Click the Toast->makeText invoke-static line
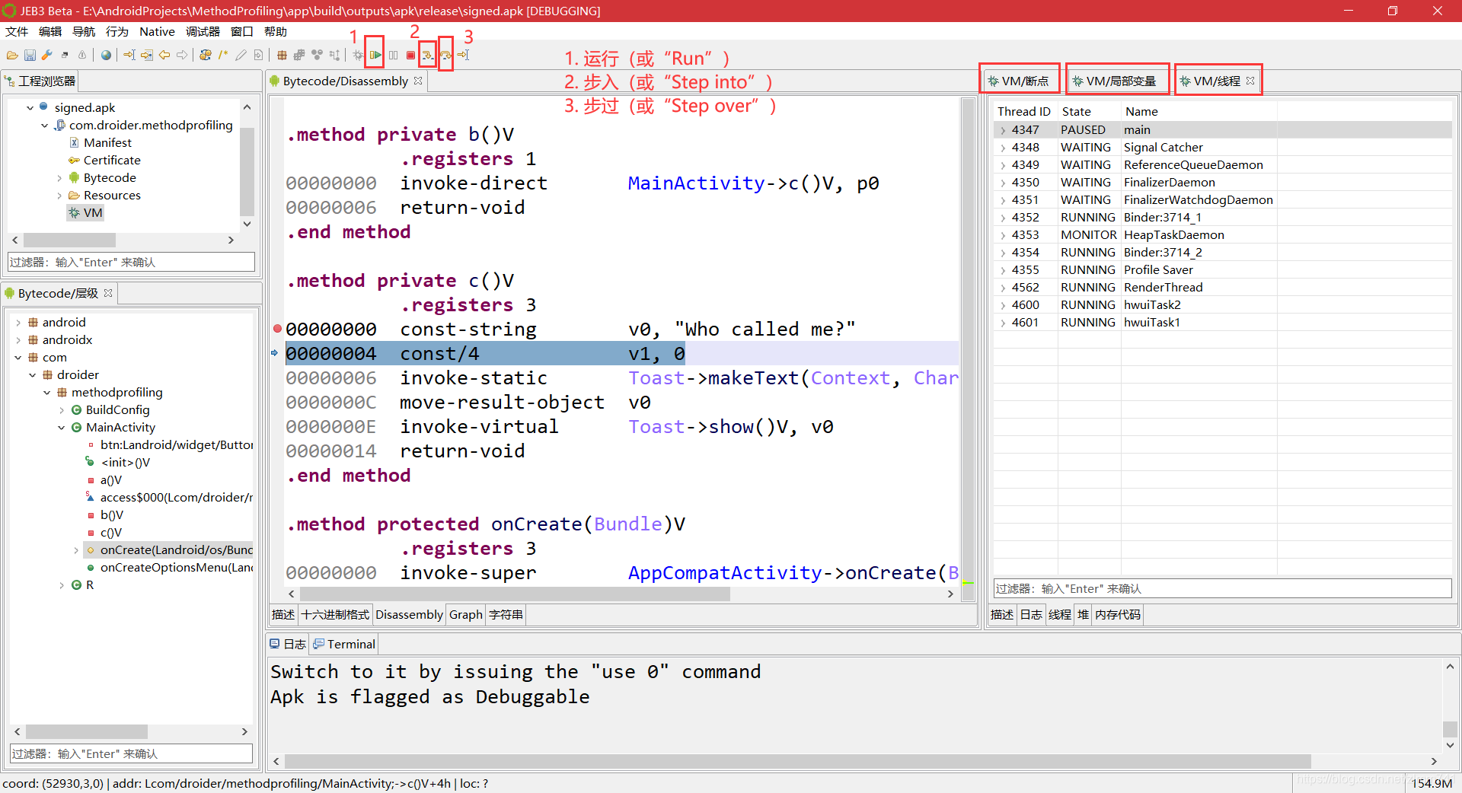Viewport: 1462px width, 793px height. tap(621, 378)
